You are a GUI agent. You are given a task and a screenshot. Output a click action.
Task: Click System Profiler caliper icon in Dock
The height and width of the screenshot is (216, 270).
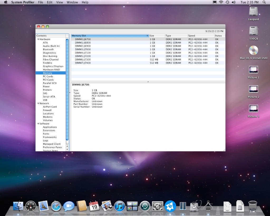tap(208, 206)
